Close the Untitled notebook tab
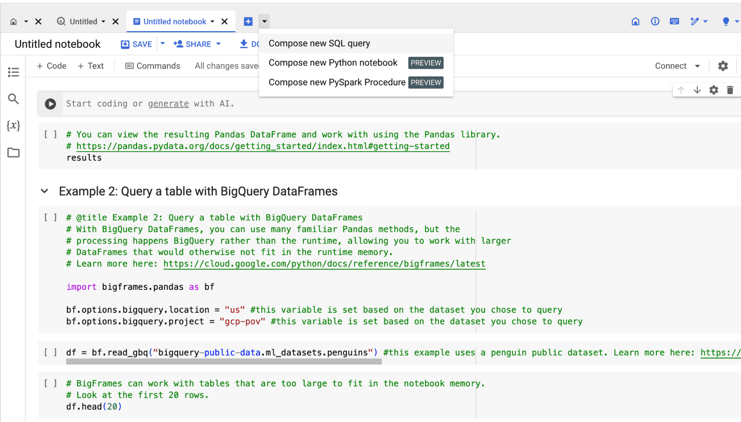 (x=225, y=22)
